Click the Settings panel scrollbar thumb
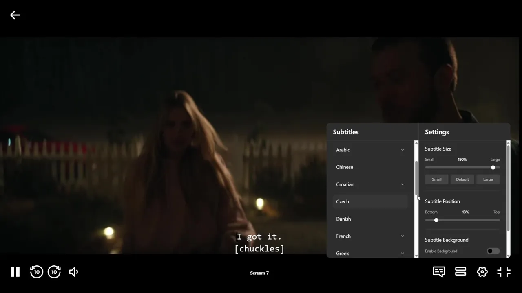522x293 pixels. [508, 188]
